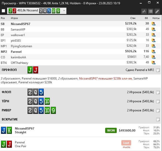Image resolution: width=162 pixels, height=151 pixels.
Task: Click the green WON badge
Action: click(111, 130)
